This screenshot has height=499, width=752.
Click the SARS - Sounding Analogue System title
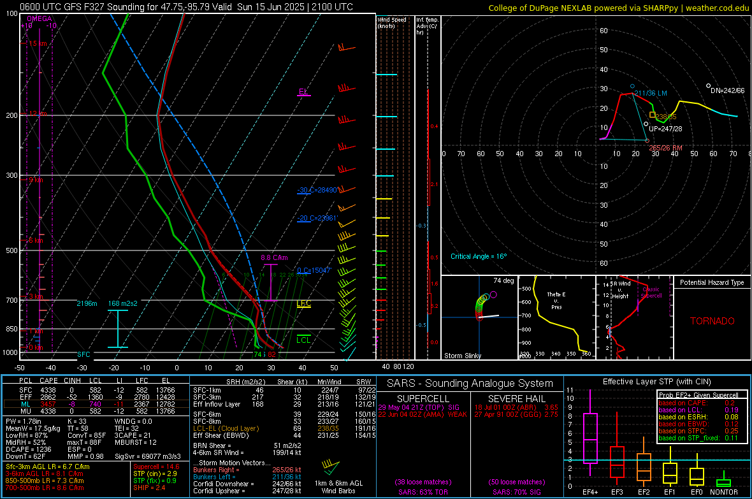(470, 384)
